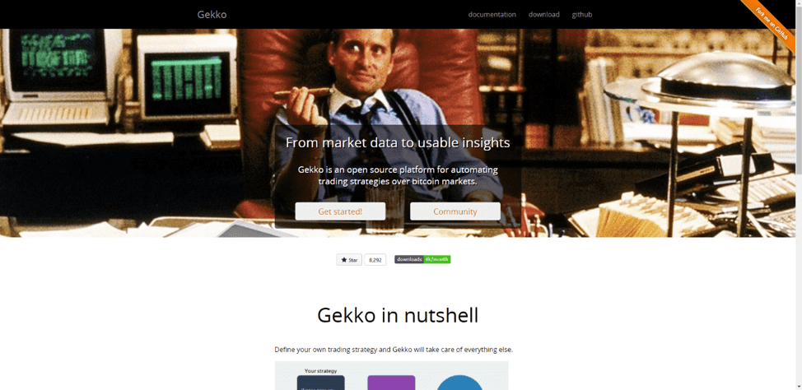
Task: Click the page's vertical scrollbar
Action: tap(799, 195)
